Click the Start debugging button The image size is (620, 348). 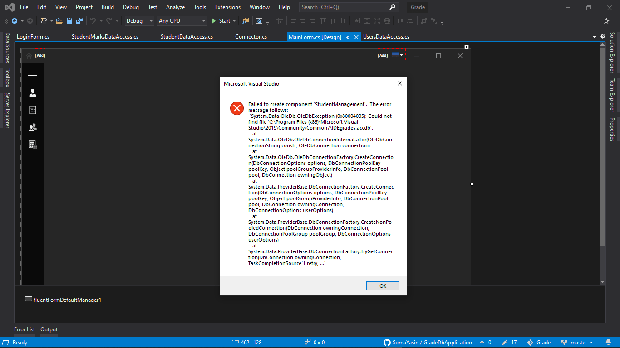(x=221, y=21)
